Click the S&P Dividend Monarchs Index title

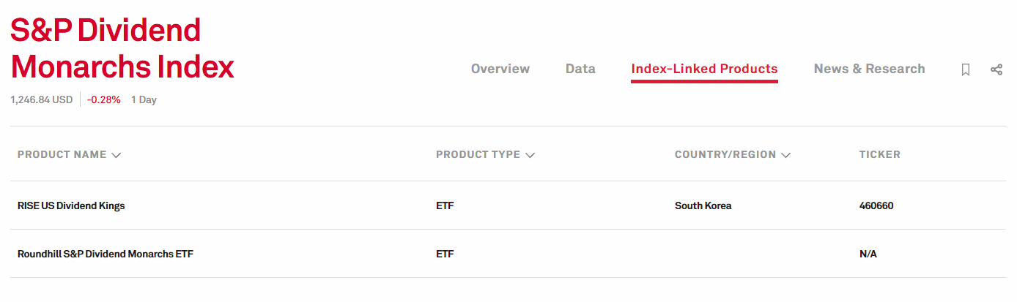click(122, 49)
